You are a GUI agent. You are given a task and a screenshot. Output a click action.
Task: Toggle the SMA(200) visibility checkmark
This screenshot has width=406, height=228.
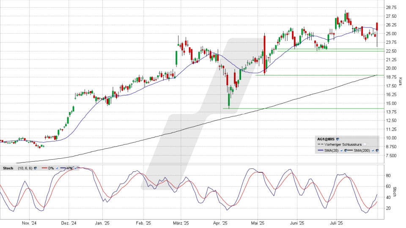pos(373,150)
